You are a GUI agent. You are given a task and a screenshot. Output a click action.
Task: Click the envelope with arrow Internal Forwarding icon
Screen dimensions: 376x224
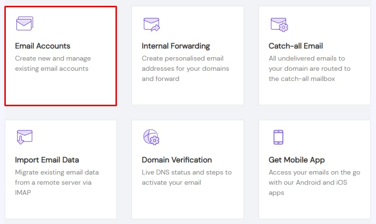coord(151,24)
